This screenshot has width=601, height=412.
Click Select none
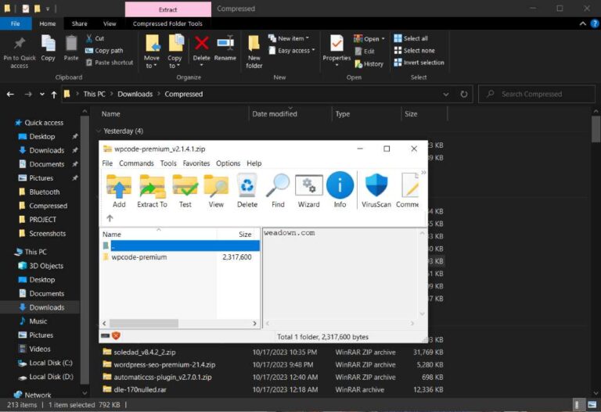pyautogui.click(x=414, y=51)
